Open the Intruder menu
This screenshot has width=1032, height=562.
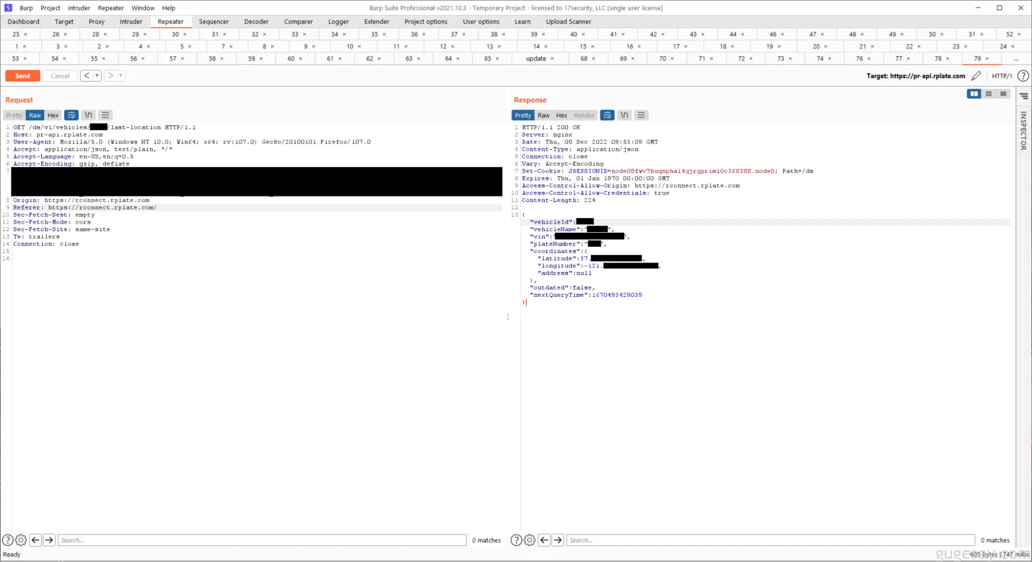point(78,8)
